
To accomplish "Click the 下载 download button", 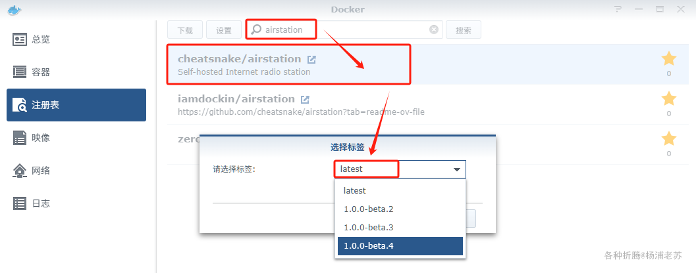I will click(x=185, y=30).
